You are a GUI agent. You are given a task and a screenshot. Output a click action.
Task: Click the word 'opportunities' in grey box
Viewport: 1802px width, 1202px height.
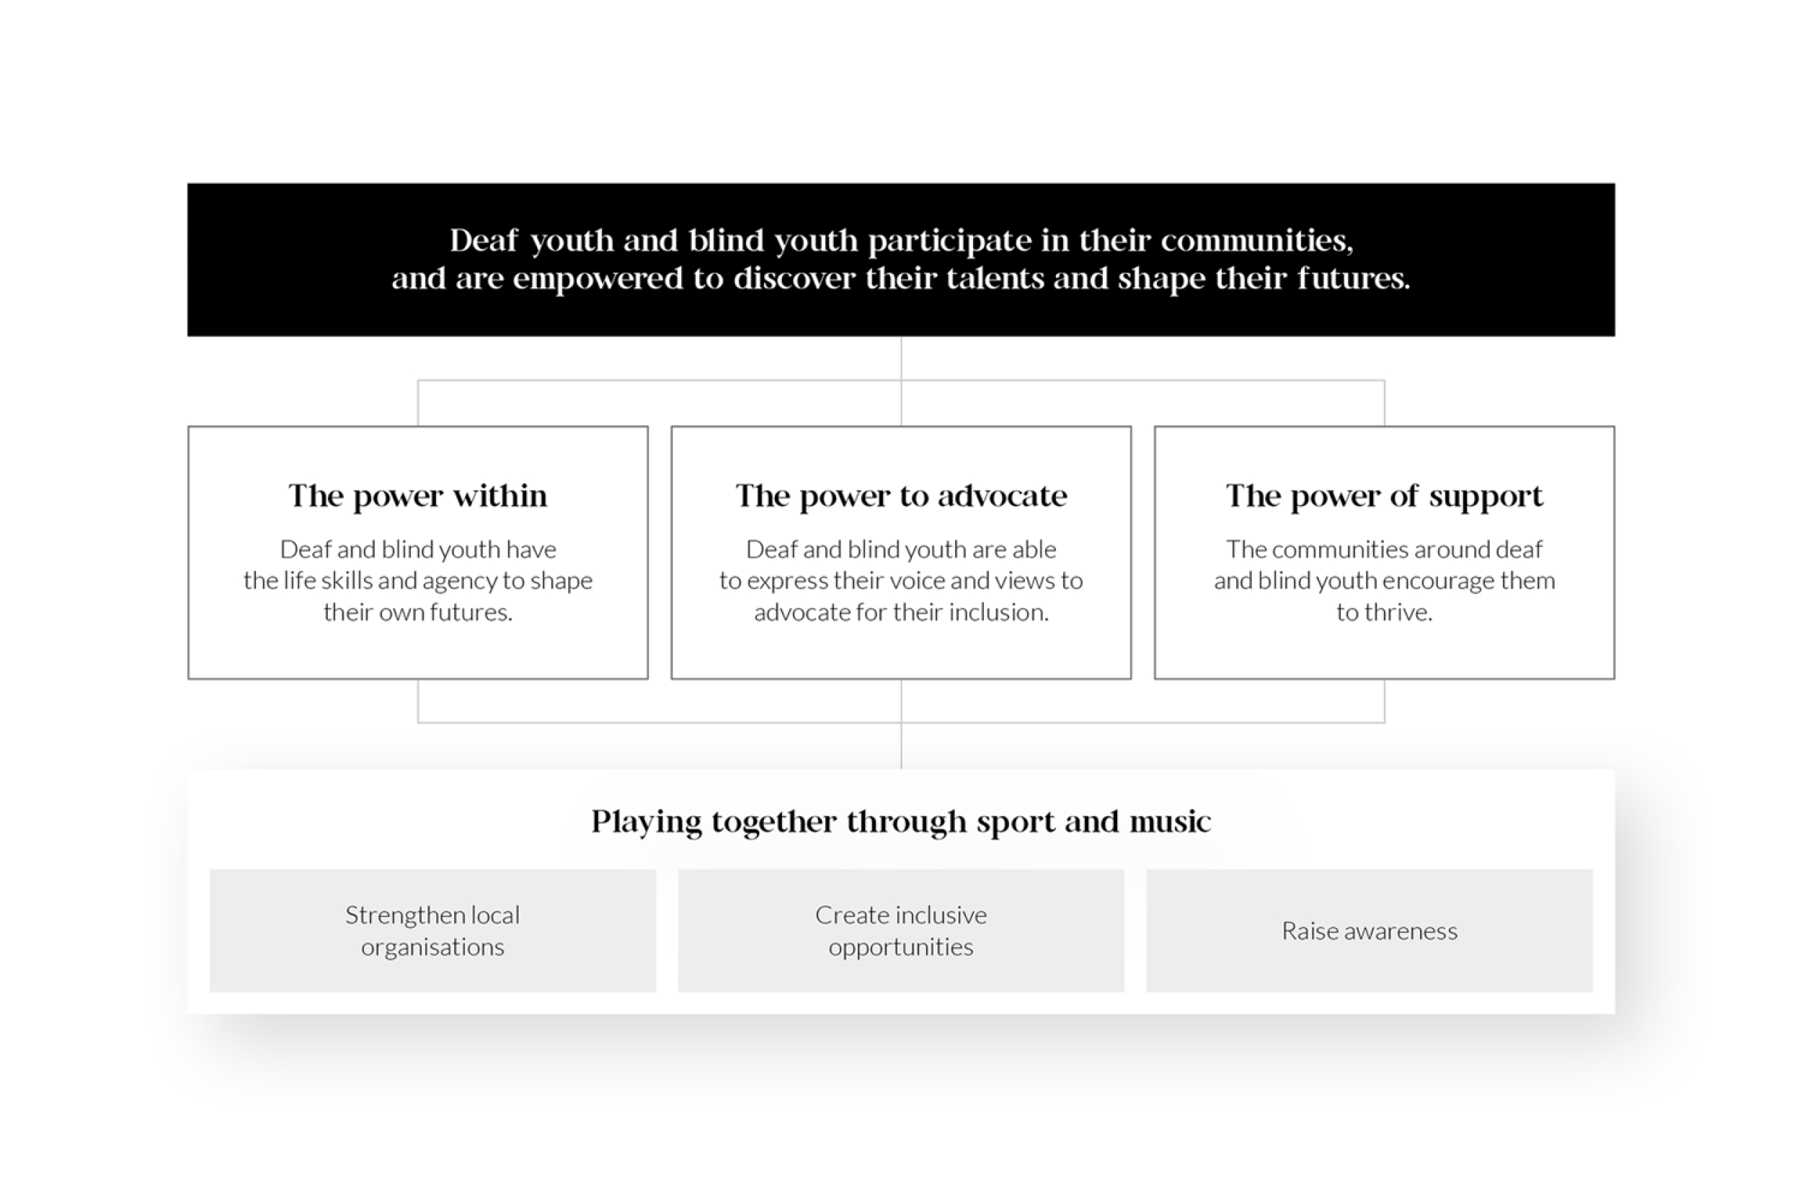(x=901, y=947)
